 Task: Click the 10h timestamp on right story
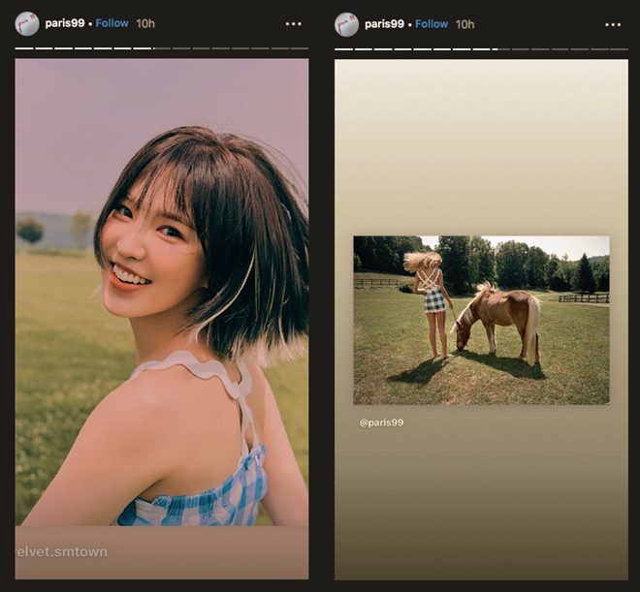464,23
